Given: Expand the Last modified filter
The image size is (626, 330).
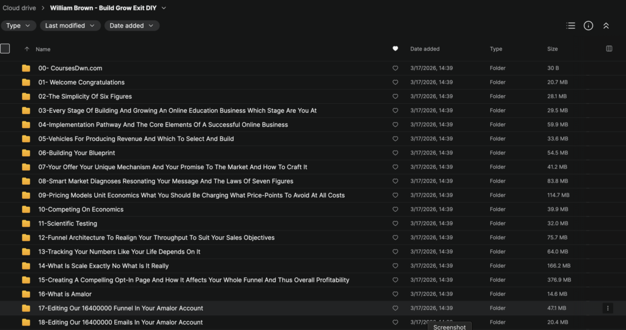Looking at the screenshot, I should (70, 26).
